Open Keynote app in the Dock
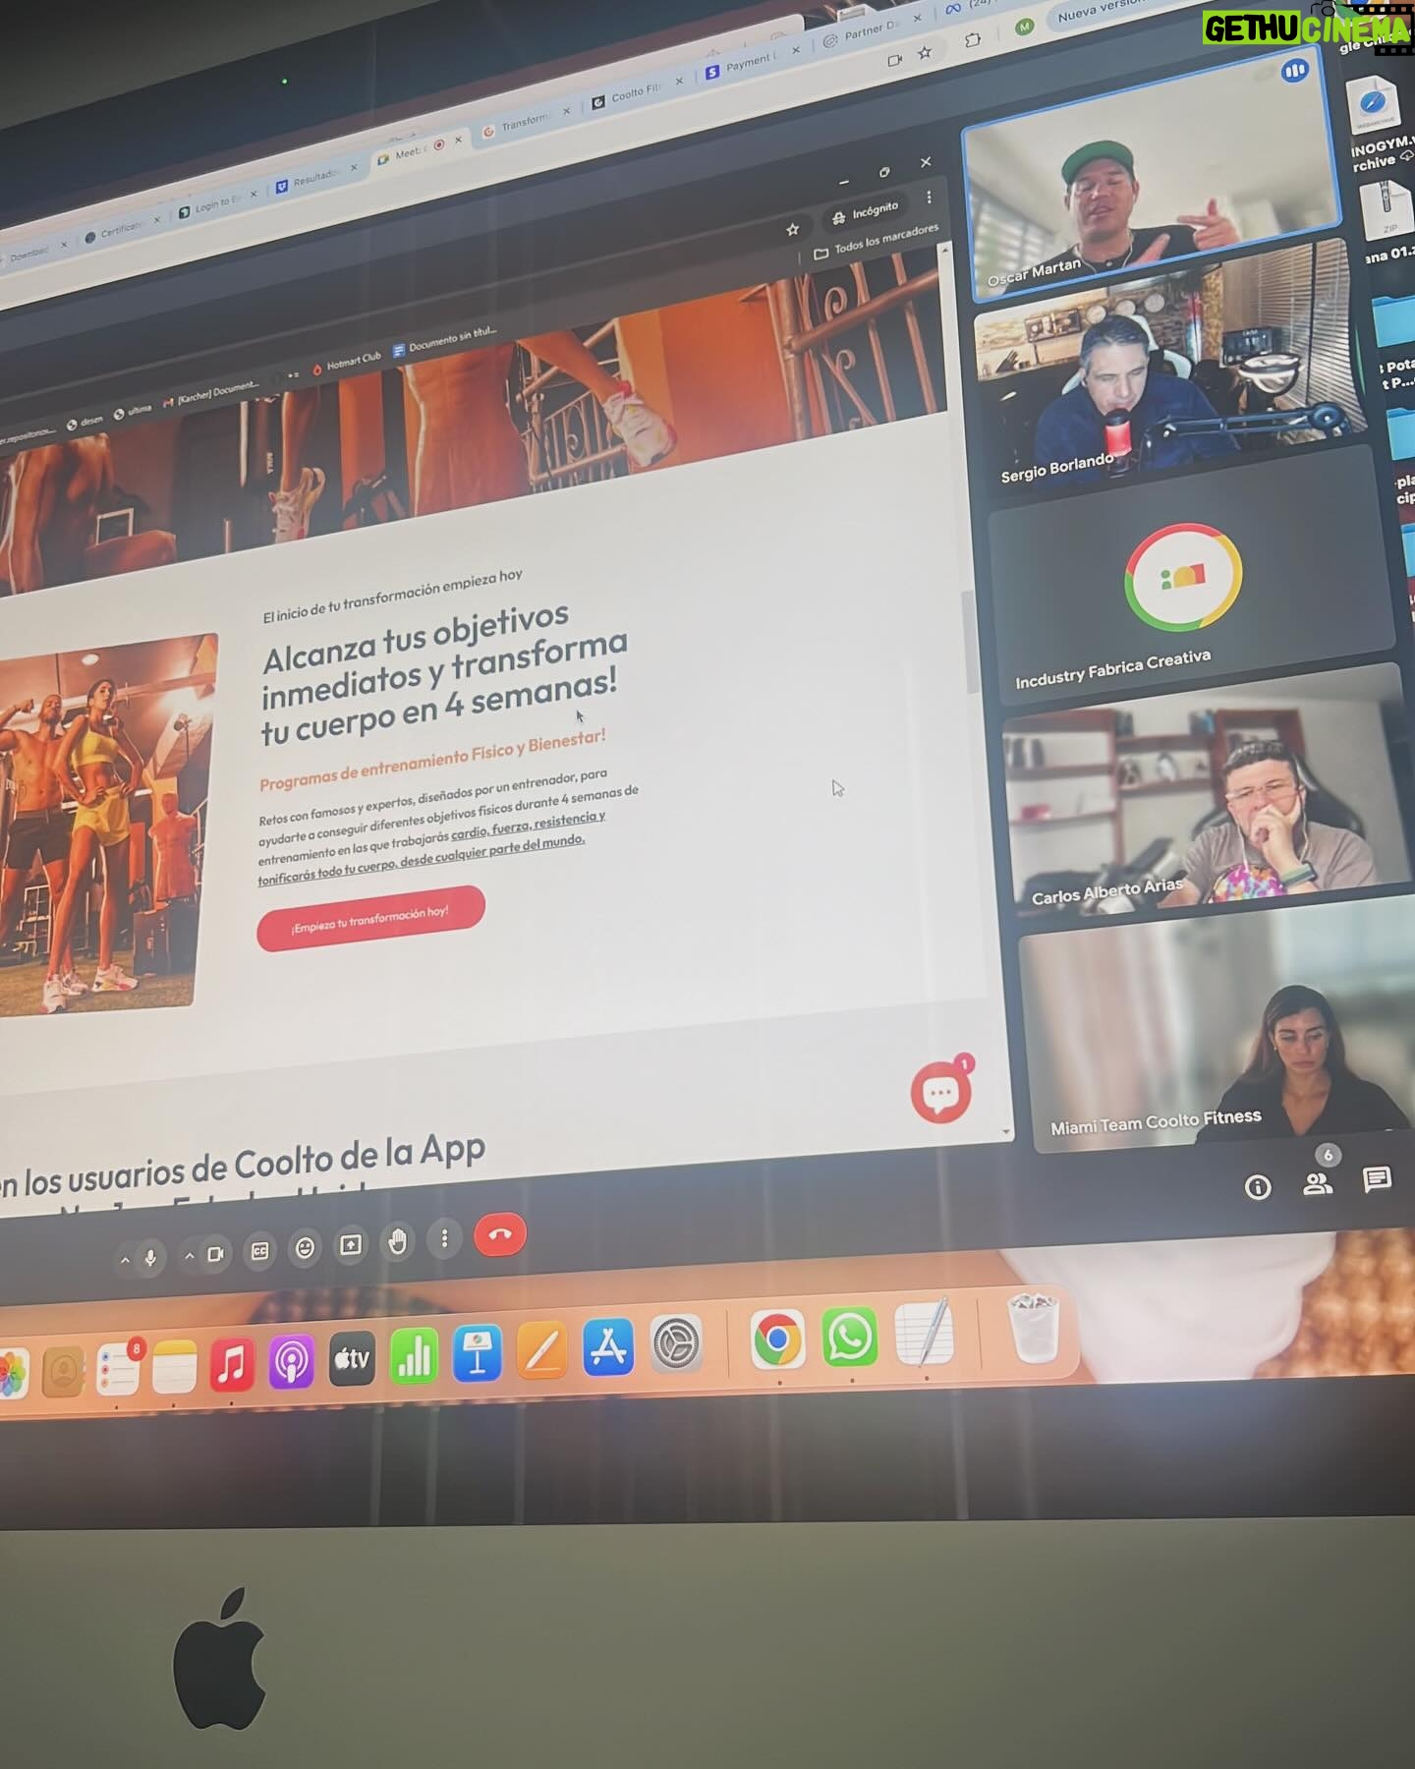 478,1353
